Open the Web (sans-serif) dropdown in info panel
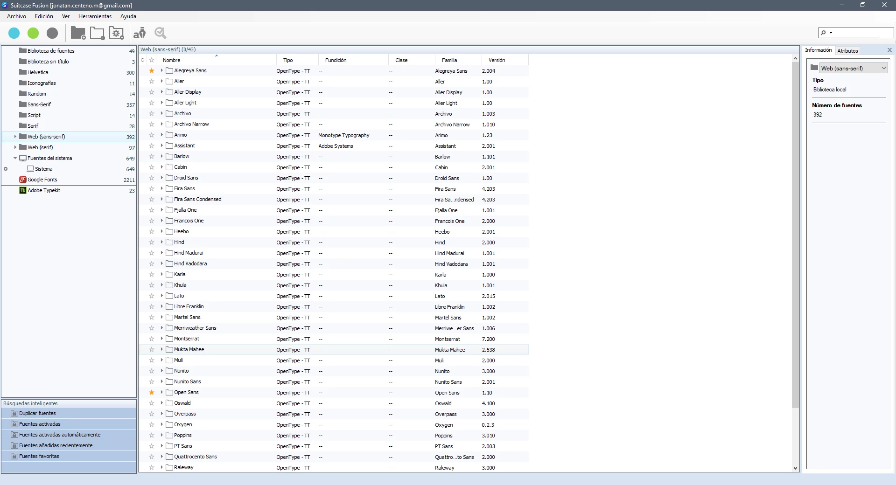The image size is (896, 485). [x=854, y=68]
